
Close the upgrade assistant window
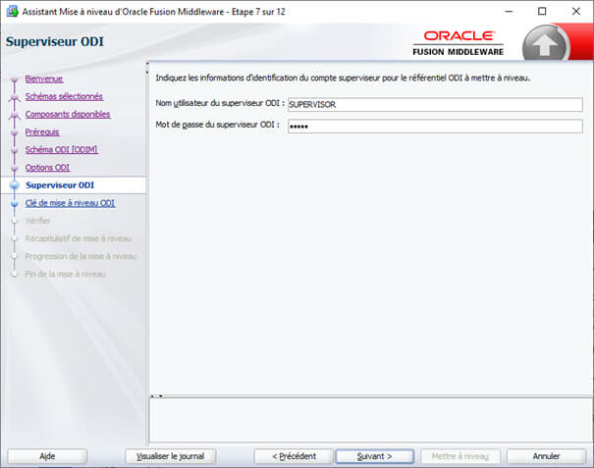[575, 12]
